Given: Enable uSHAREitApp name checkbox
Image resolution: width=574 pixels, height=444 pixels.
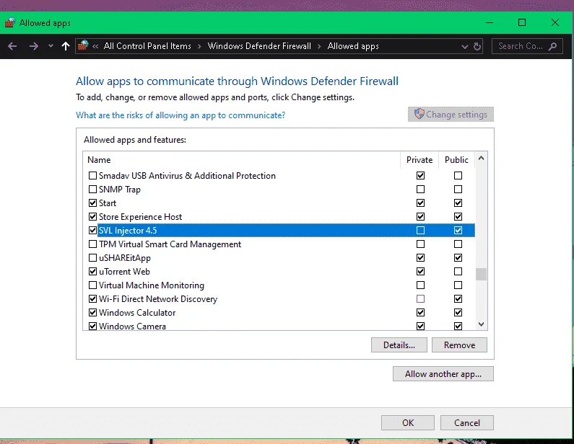Looking at the screenshot, I should [x=92, y=258].
